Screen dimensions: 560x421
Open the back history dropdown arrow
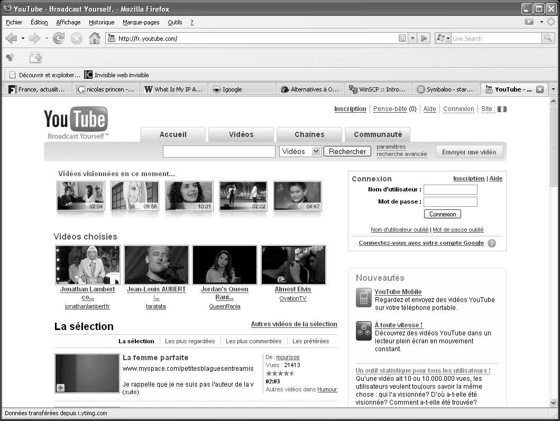[23, 38]
